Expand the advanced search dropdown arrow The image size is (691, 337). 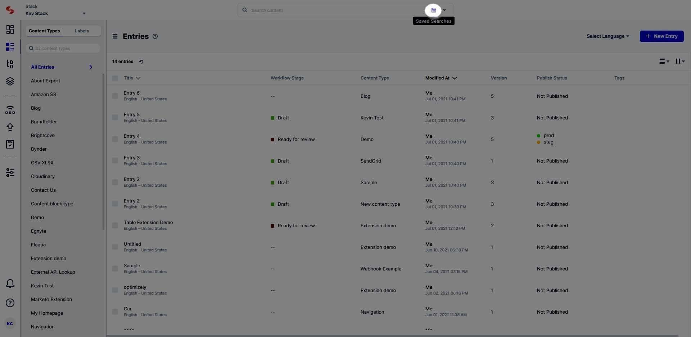[x=444, y=10]
